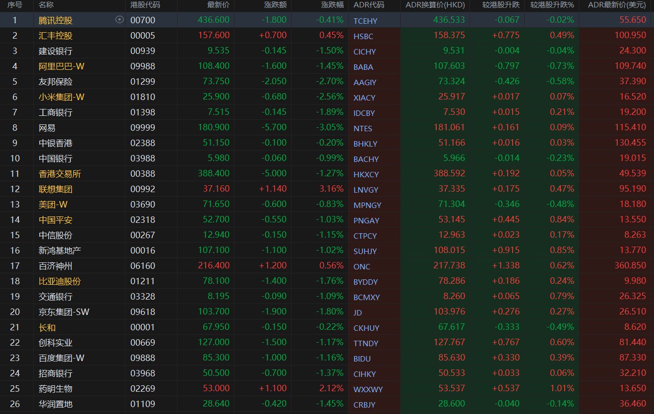Click the 网易 stock name
Viewport: 654px width, 414px height.
tap(47, 128)
